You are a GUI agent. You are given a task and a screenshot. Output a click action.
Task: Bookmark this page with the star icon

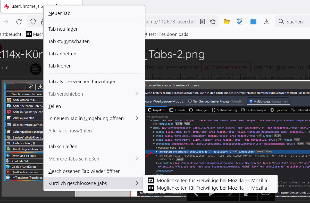[213, 22]
